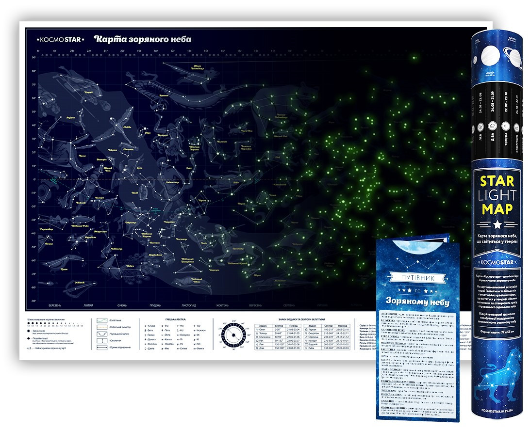Click the KOCMOSTAR logo on the map header
The height and width of the screenshot is (430, 530).
(x=61, y=39)
